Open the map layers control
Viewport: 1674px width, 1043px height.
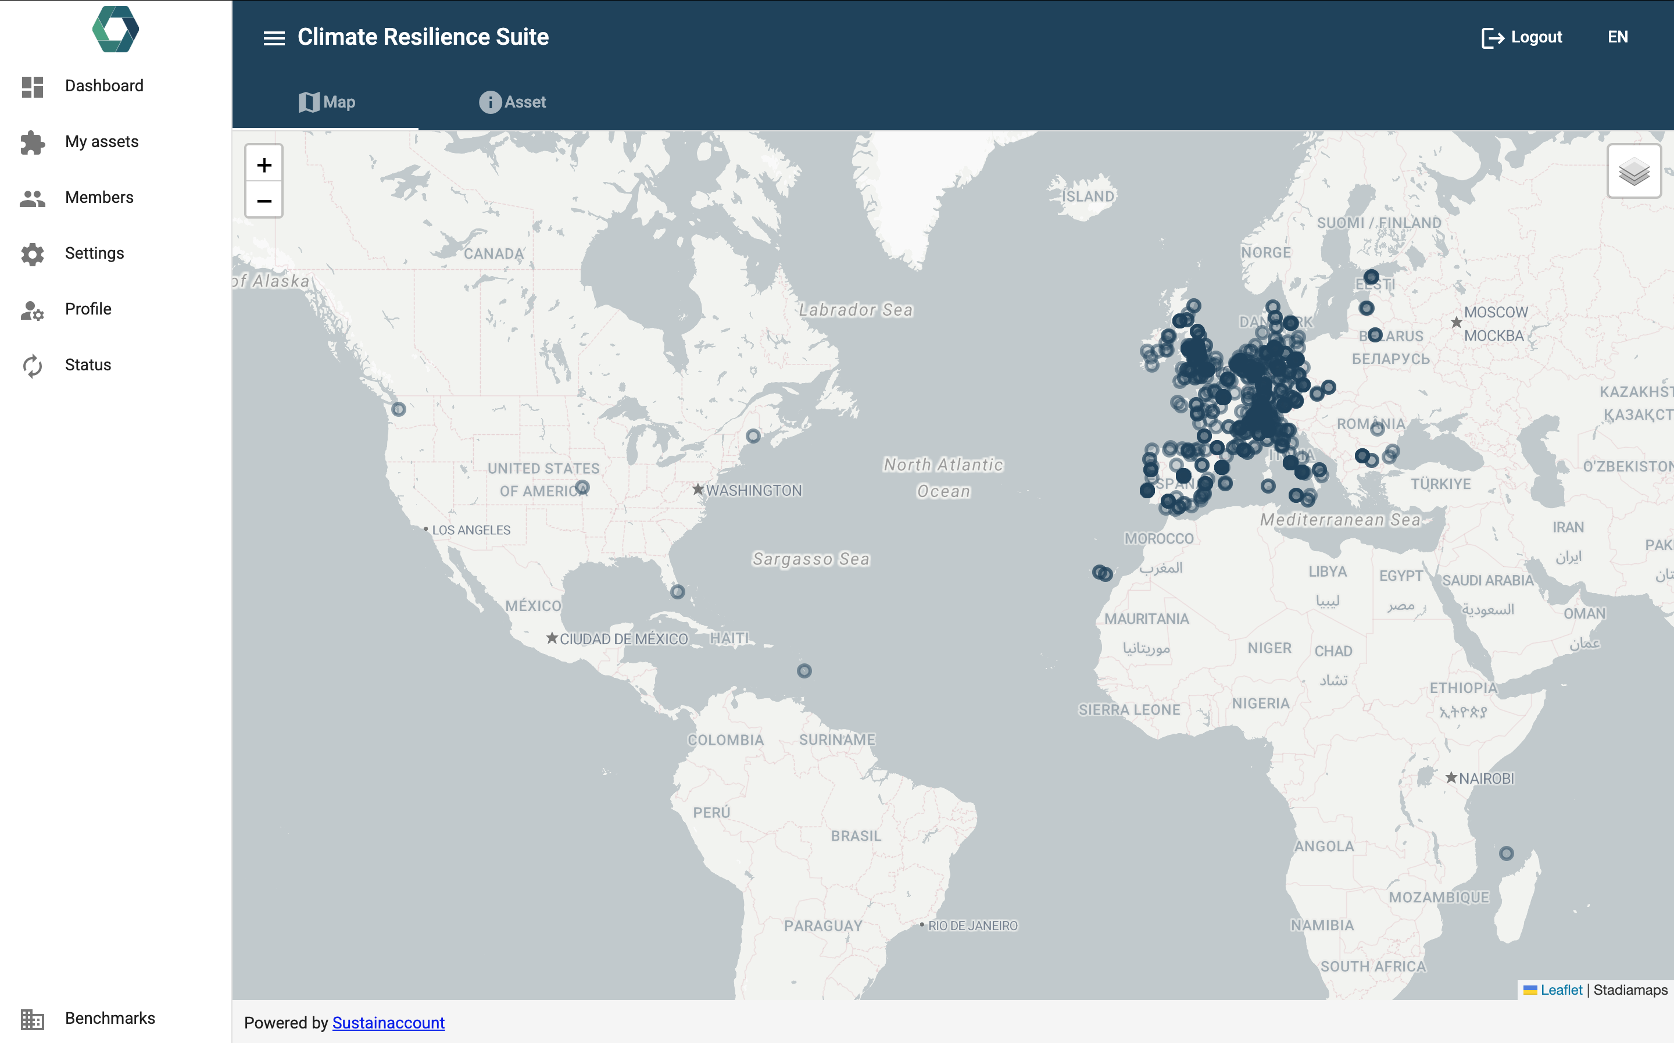1633,171
